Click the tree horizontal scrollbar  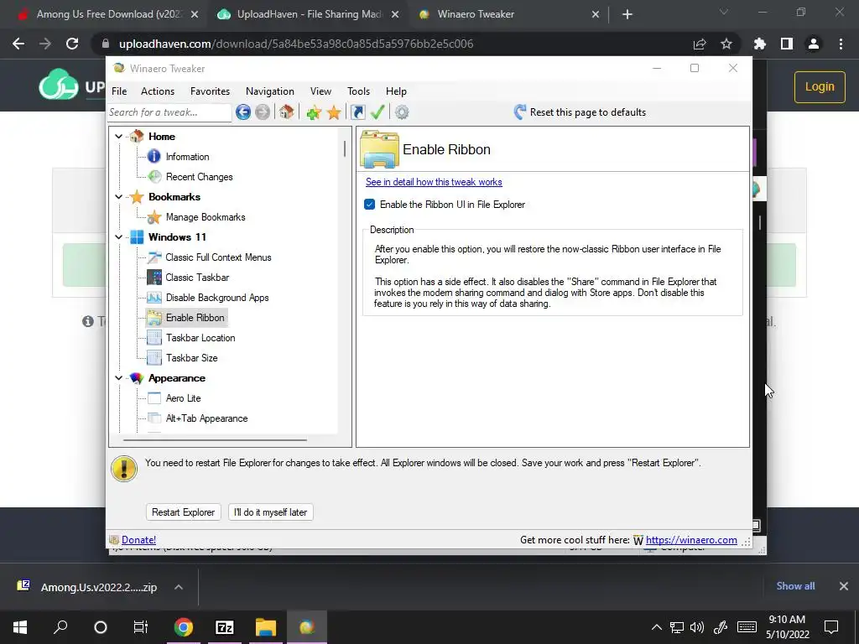pyautogui.click(x=215, y=439)
